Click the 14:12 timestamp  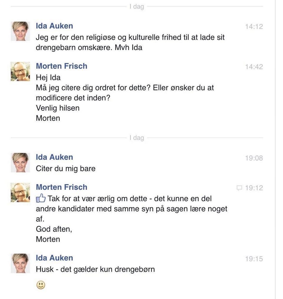click(x=254, y=27)
